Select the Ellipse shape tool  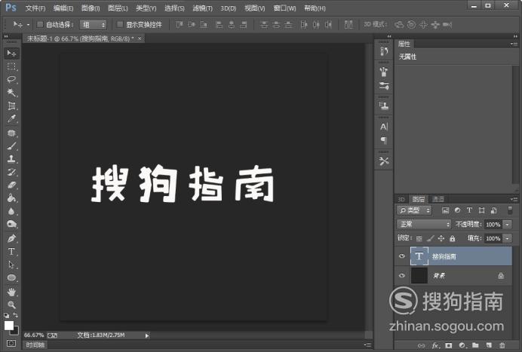[11, 277]
